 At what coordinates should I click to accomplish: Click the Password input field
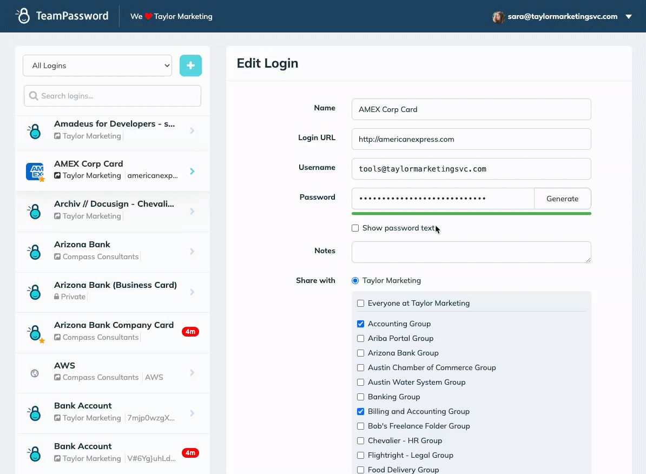coord(443,199)
